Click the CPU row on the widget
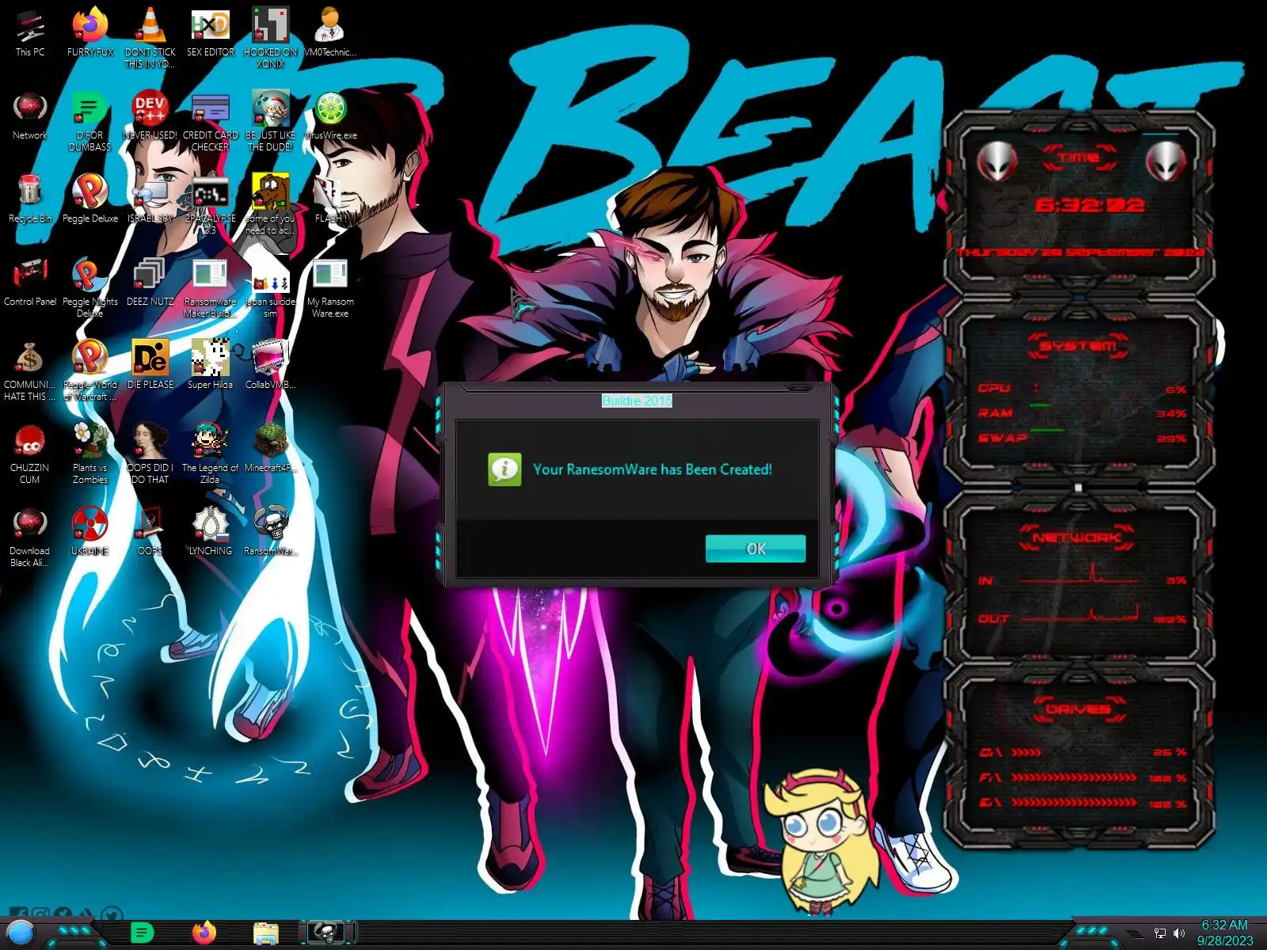The width and height of the screenshot is (1267, 950). 1082,389
